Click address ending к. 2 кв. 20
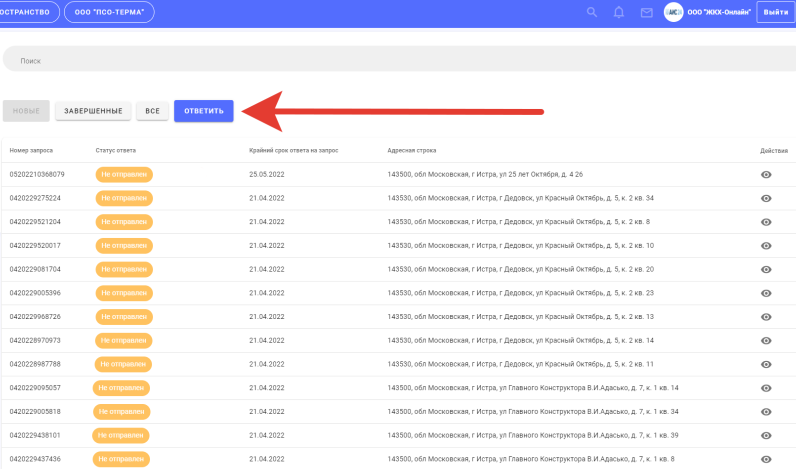This screenshot has height=469, width=796. pos(520,269)
